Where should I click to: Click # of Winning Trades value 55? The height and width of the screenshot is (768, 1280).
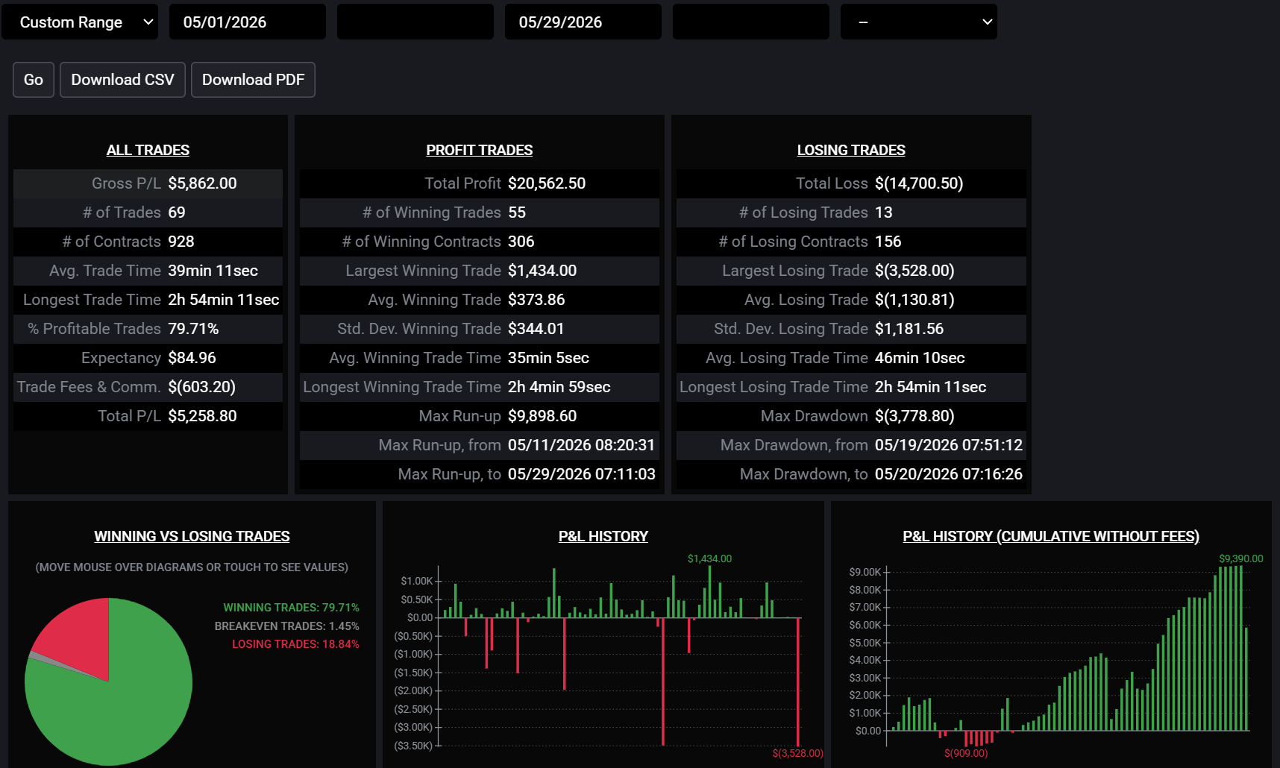(517, 213)
